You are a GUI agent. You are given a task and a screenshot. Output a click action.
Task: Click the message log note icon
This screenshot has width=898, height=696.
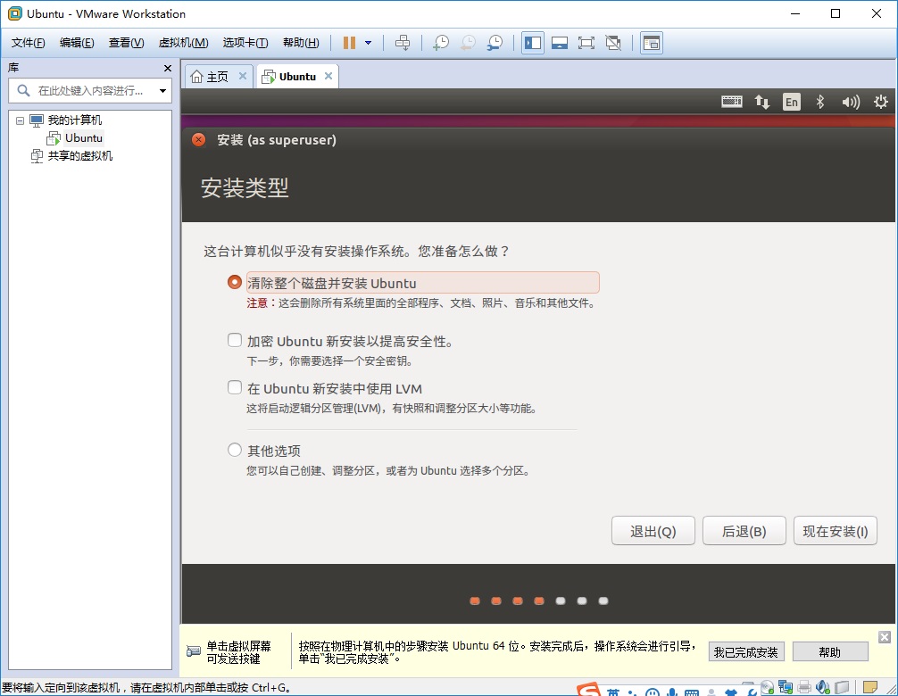click(x=870, y=687)
